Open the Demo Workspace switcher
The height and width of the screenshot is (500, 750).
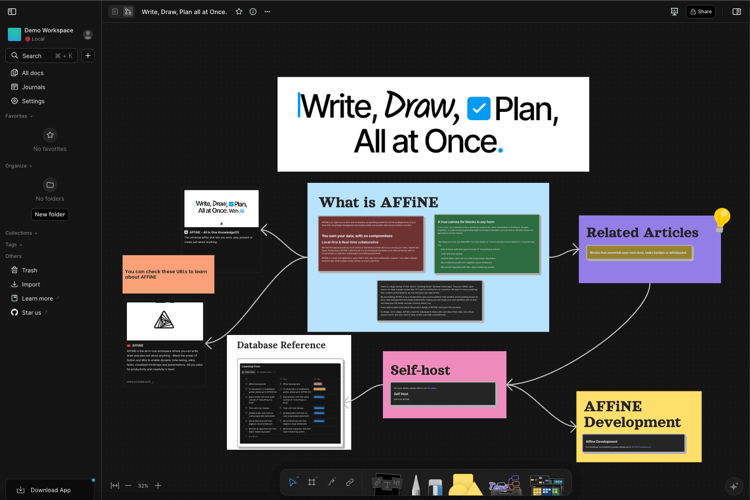click(41, 34)
